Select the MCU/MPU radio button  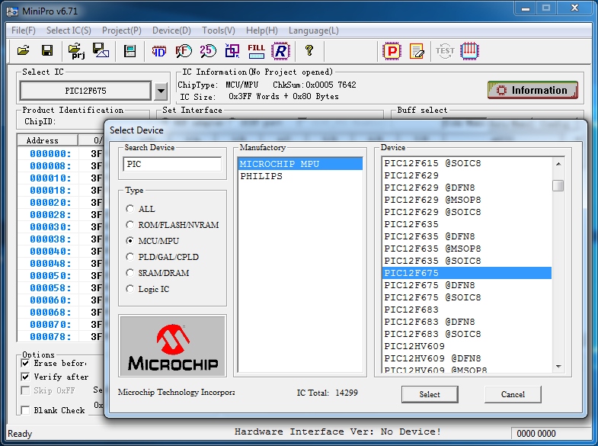pyautogui.click(x=130, y=241)
